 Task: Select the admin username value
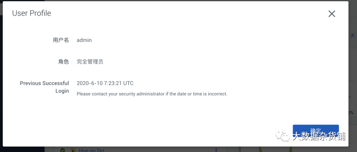(x=84, y=40)
